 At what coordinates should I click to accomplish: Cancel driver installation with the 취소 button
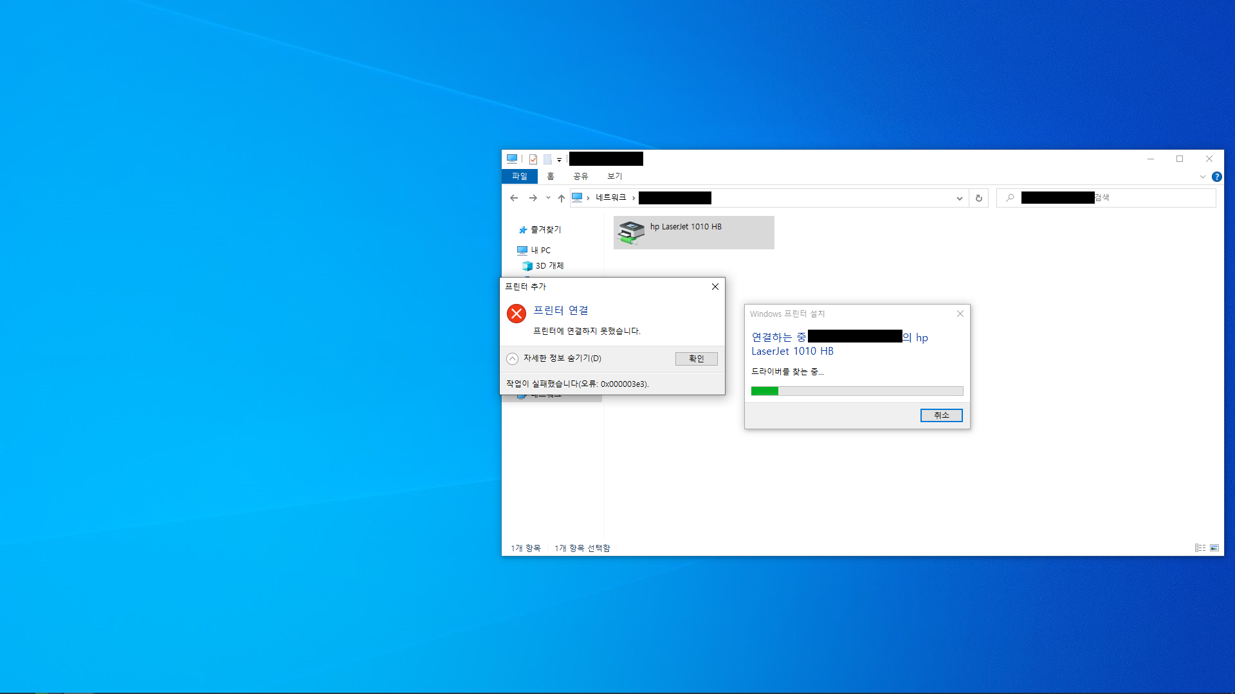click(x=941, y=415)
